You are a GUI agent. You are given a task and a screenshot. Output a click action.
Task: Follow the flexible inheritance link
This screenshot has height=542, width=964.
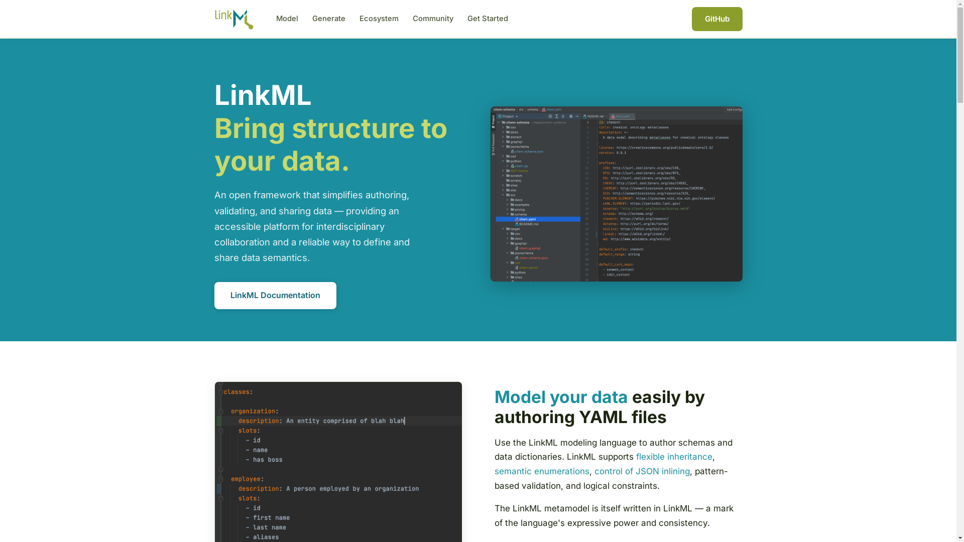[674, 457]
